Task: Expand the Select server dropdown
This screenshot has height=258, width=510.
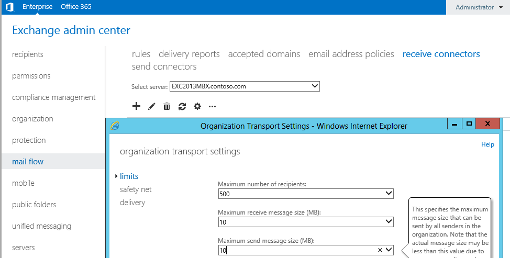Action: tap(314, 86)
